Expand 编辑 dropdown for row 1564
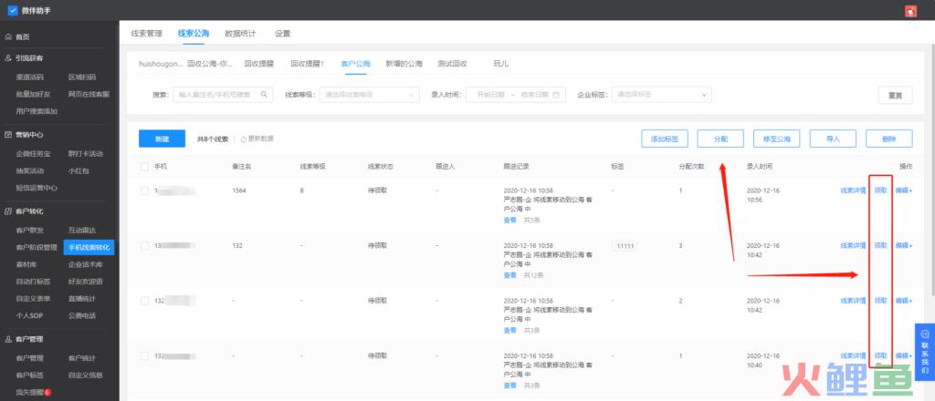The width and height of the screenshot is (935, 401). pos(903,191)
